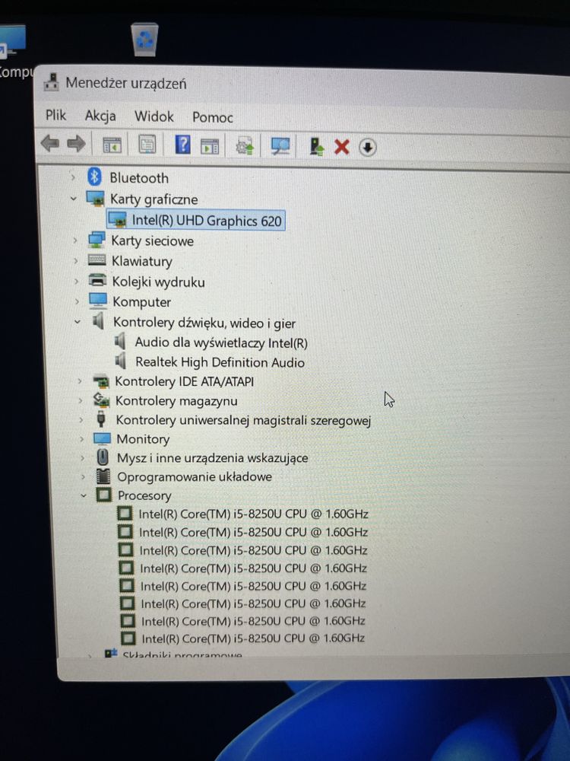The height and width of the screenshot is (761, 570).
Task: Expand the Monitory category
Action: 81,439
